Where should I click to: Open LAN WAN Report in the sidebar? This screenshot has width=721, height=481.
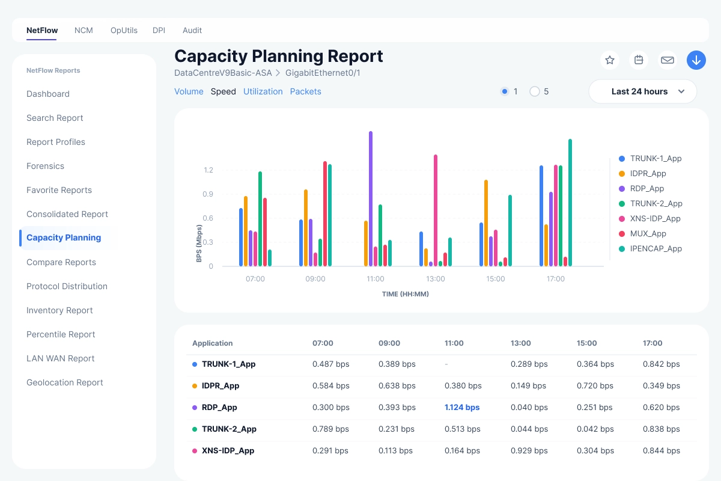(61, 358)
